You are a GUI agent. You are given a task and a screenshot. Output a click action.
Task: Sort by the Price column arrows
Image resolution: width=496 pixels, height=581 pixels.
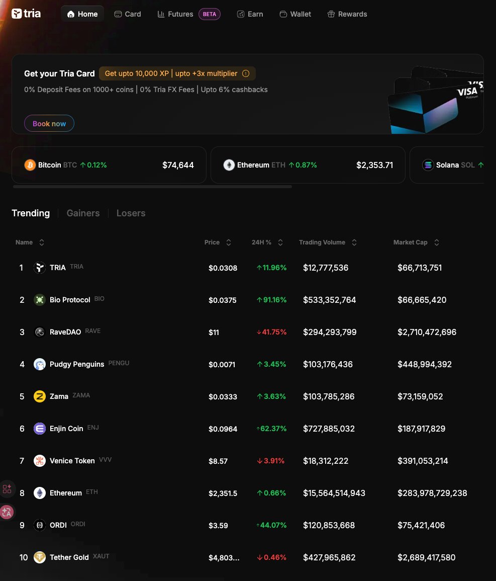[228, 242]
